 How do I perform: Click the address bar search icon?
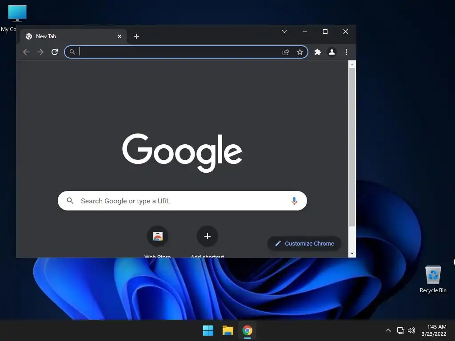pos(72,52)
